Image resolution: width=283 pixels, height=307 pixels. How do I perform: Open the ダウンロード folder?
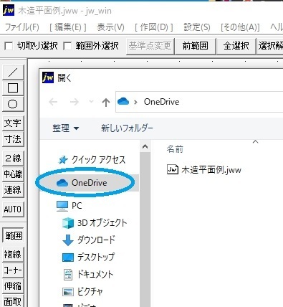click(89, 240)
